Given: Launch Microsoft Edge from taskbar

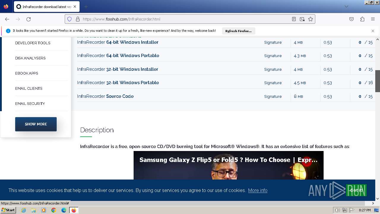Looking at the screenshot, I should (x=64, y=210).
